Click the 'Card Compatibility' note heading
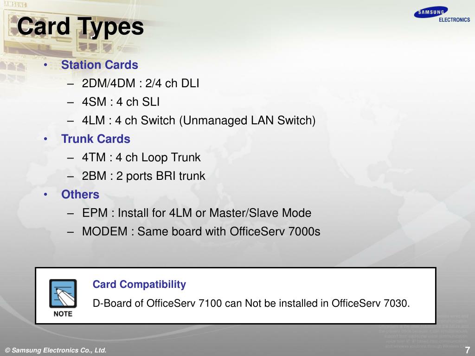Viewport: 475px width, 356px height. 139,284
